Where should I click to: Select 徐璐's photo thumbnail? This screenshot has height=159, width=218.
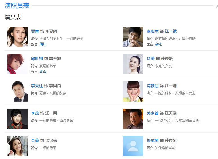click(133, 64)
